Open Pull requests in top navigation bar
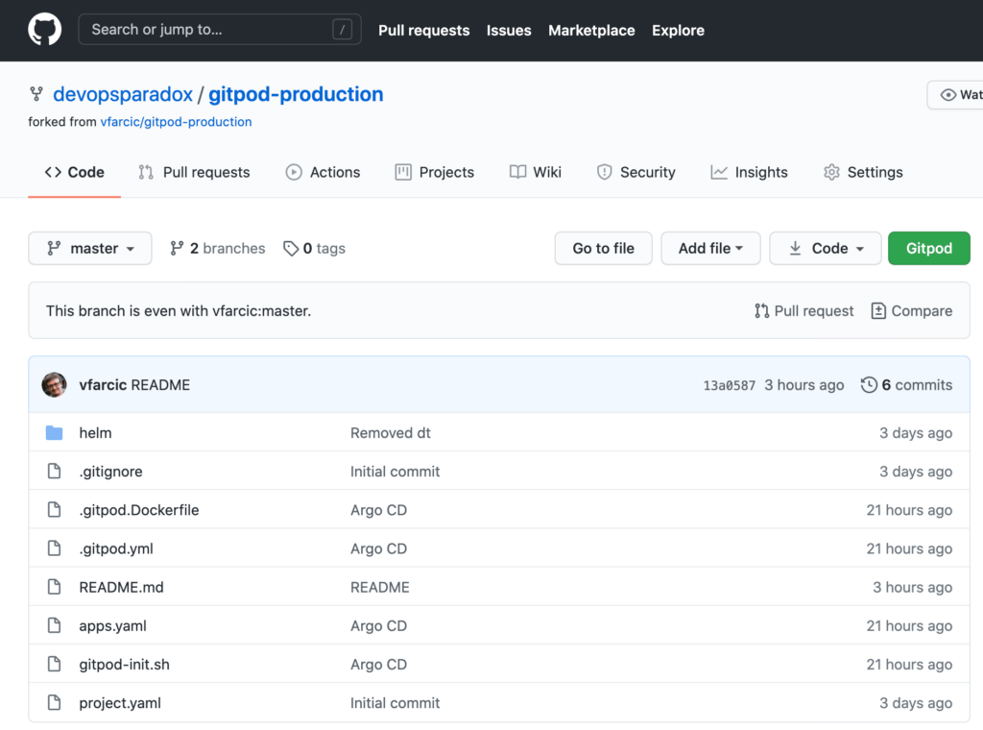Viewport: 983px width, 730px height. (x=423, y=30)
